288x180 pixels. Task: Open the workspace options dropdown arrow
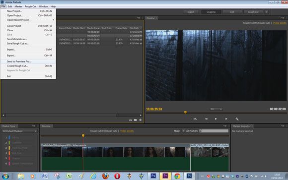267,12
